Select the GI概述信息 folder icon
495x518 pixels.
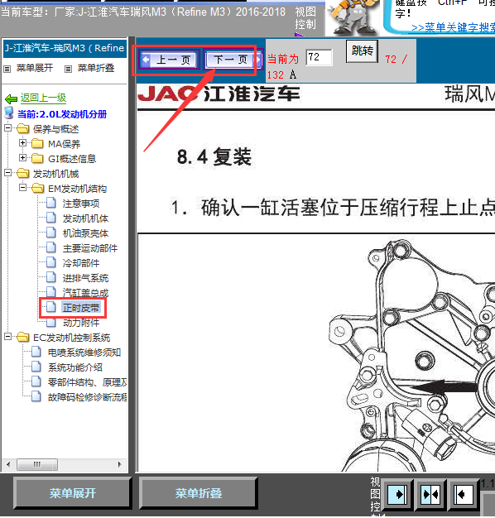coord(37,158)
